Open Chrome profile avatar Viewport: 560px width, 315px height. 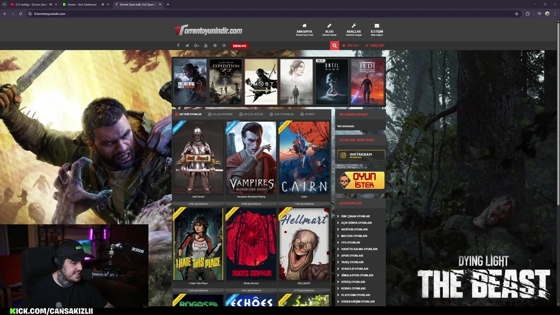point(547,14)
